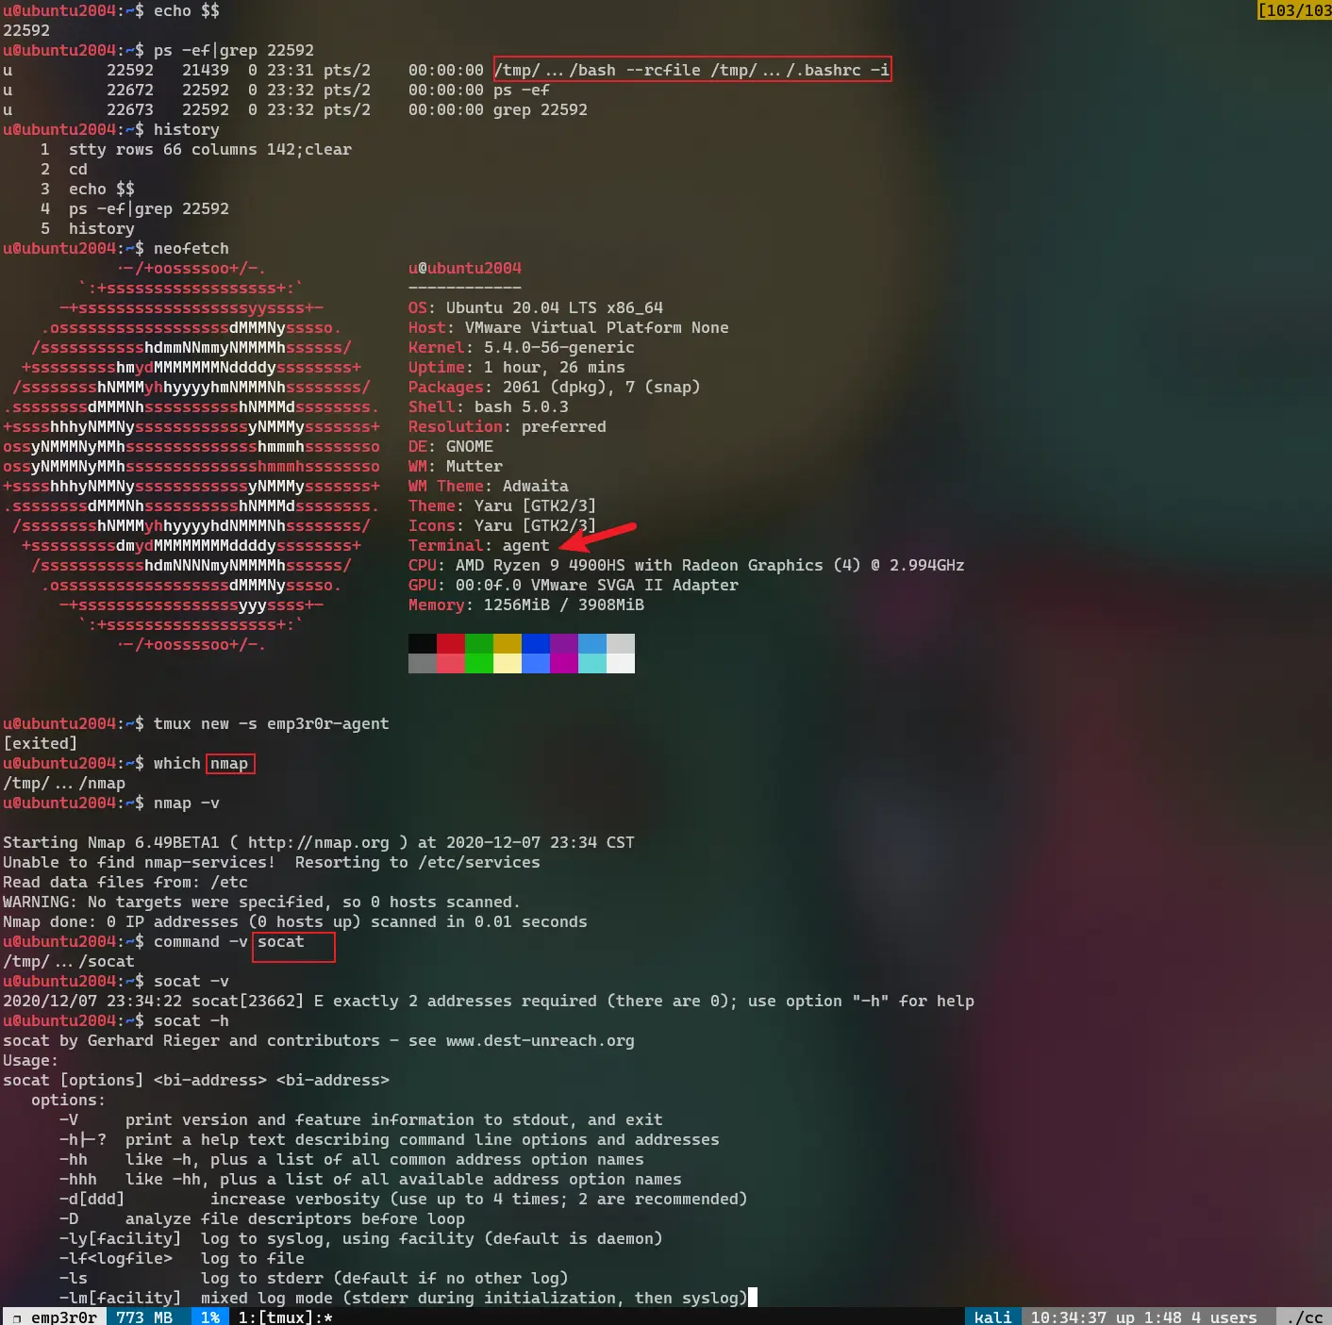The height and width of the screenshot is (1325, 1332).
Task: Click the kali hostname in status bar
Action: tap(992, 1317)
